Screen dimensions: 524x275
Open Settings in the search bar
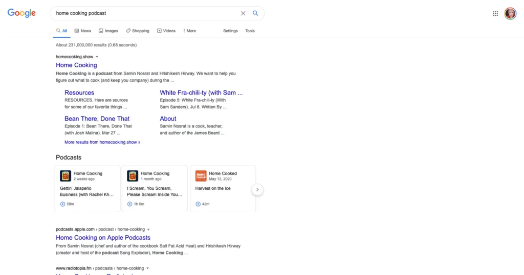230,31
